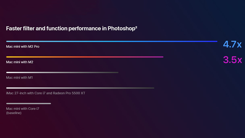Click the gray Mac mini M1 bar
Viewport: 245px width, 138px height.
tap(62, 73)
